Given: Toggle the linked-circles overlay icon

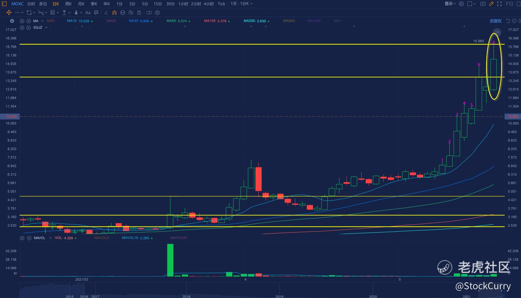Looking at the screenshot, I should pos(149,12).
